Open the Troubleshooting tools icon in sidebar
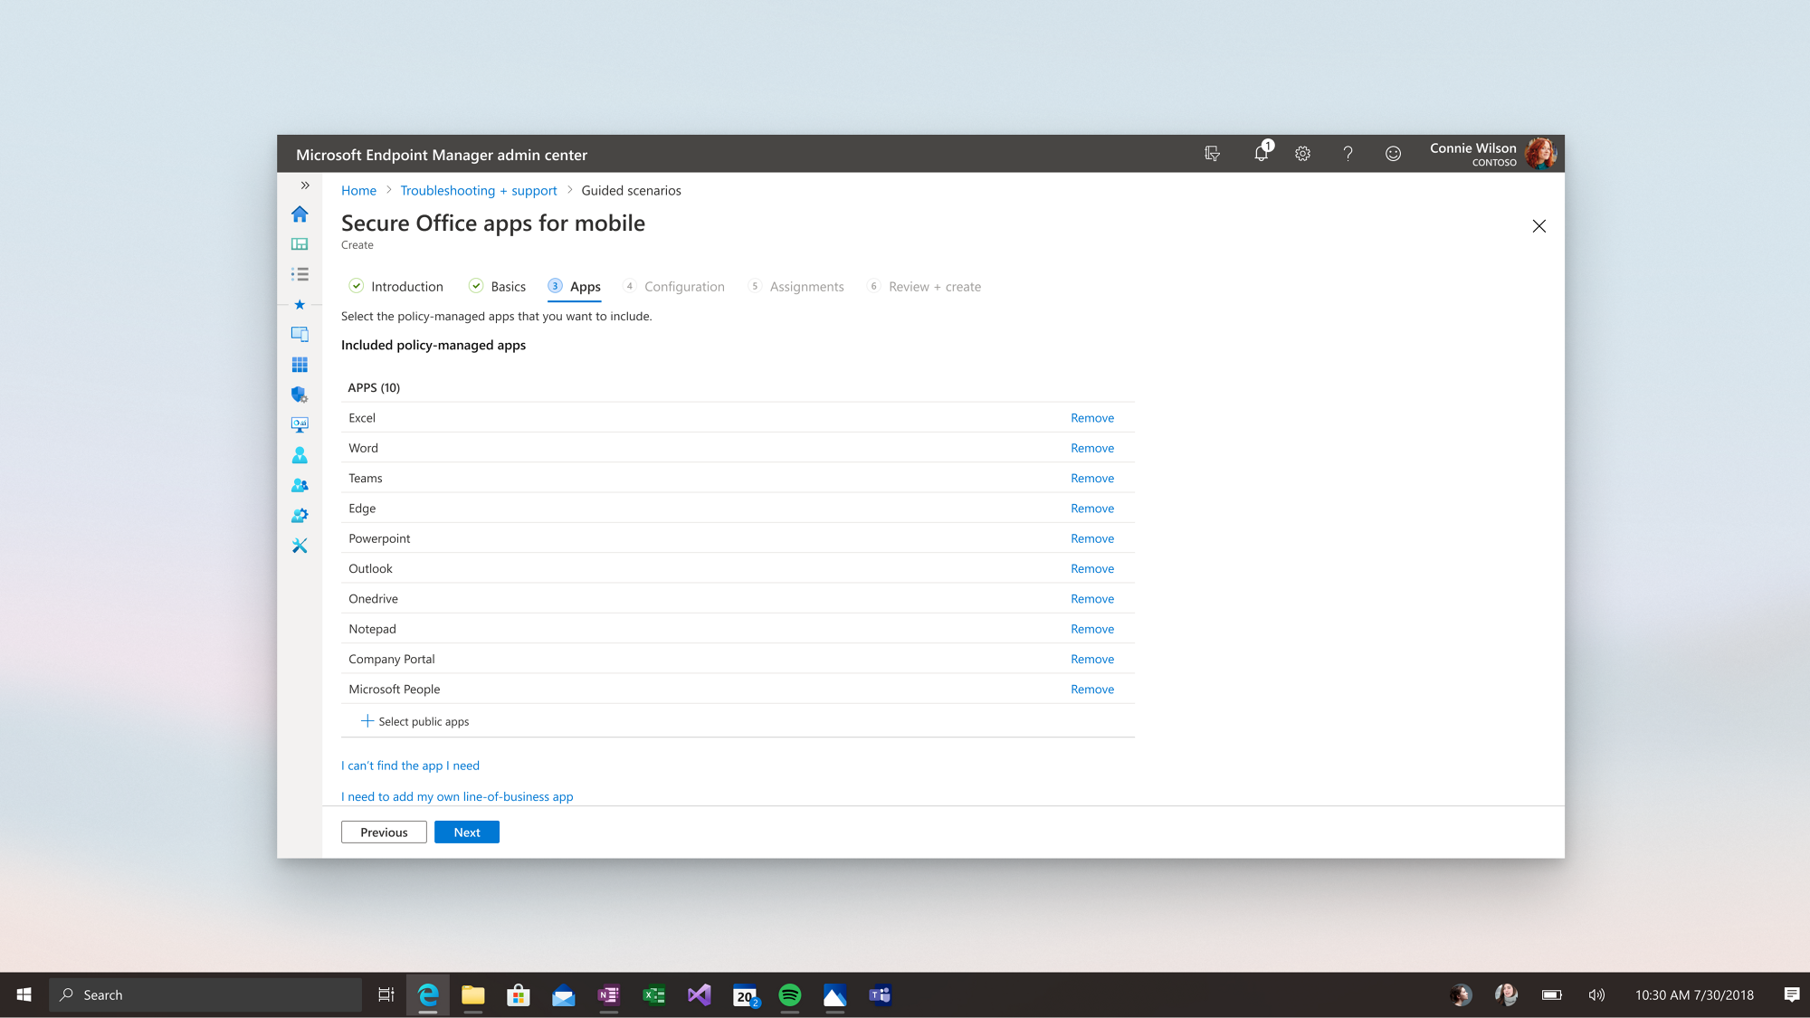The height and width of the screenshot is (1018, 1810). 300,546
